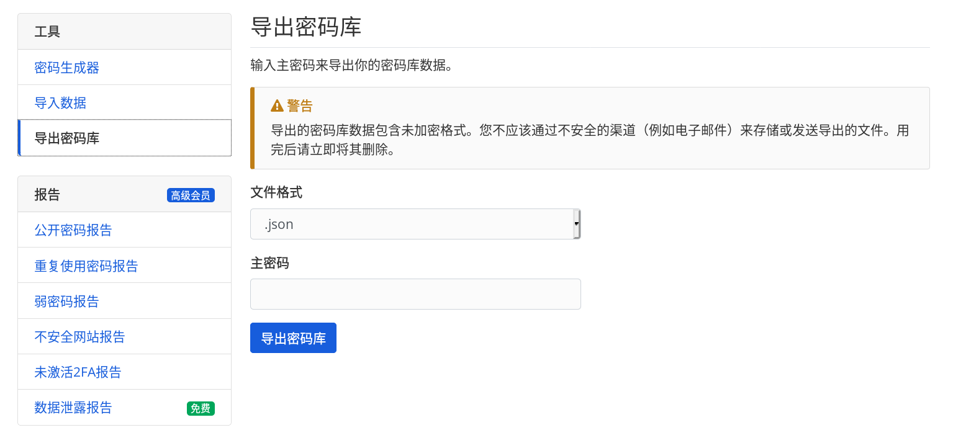This screenshot has width=953, height=443.
Task: Open the 公开密码报告 report
Action: click(x=73, y=230)
